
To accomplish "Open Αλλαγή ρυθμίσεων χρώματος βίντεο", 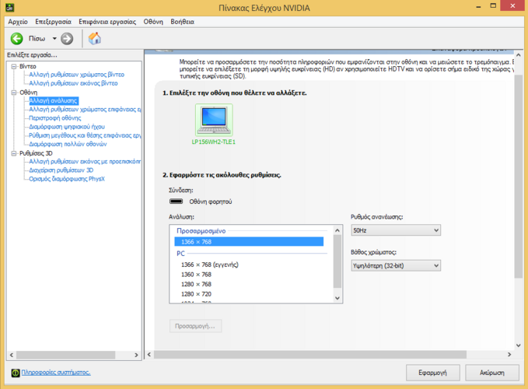I will tap(76, 75).
